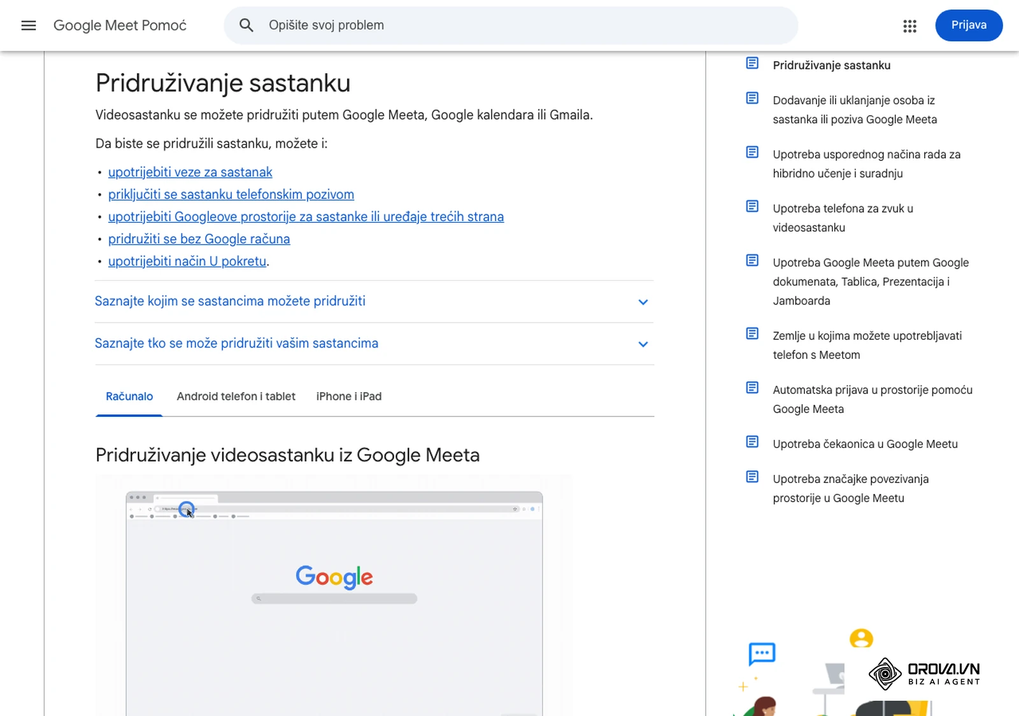Image resolution: width=1019 pixels, height=716 pixels.
Task: Open link priključiti se sastanku telefonskim pozivom
Action: pos(231,195)
